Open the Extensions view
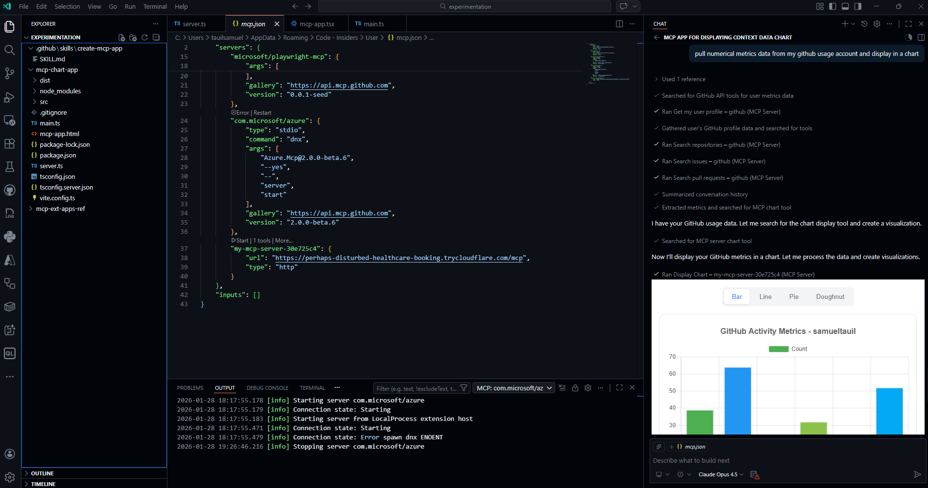Screen dimensions: 928x488 (x=10, y=143)
